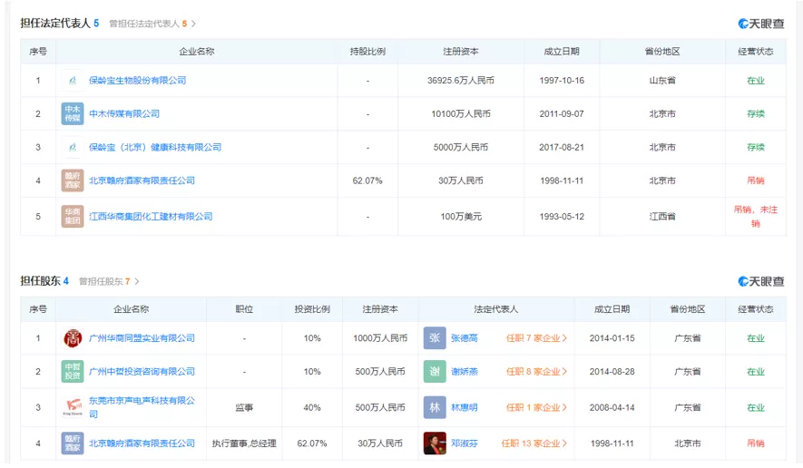Screen dimensions: 803x468
Task: Open 江西华商集团化工建材有限公司 link
Action: [x=151, y=217]
